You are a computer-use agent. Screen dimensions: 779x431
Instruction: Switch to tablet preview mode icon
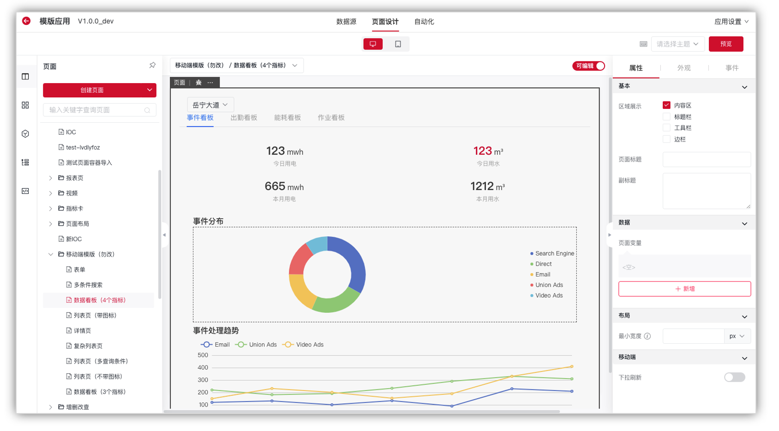pyautogui.click(x=398, y=44)
